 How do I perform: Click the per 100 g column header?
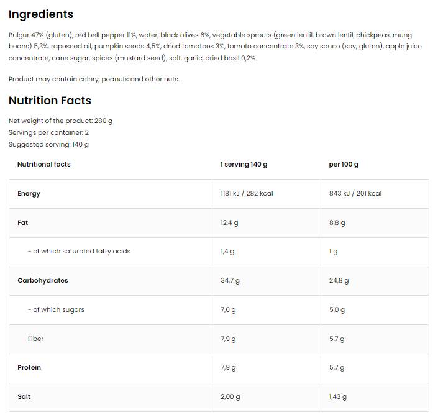point(344,165)
